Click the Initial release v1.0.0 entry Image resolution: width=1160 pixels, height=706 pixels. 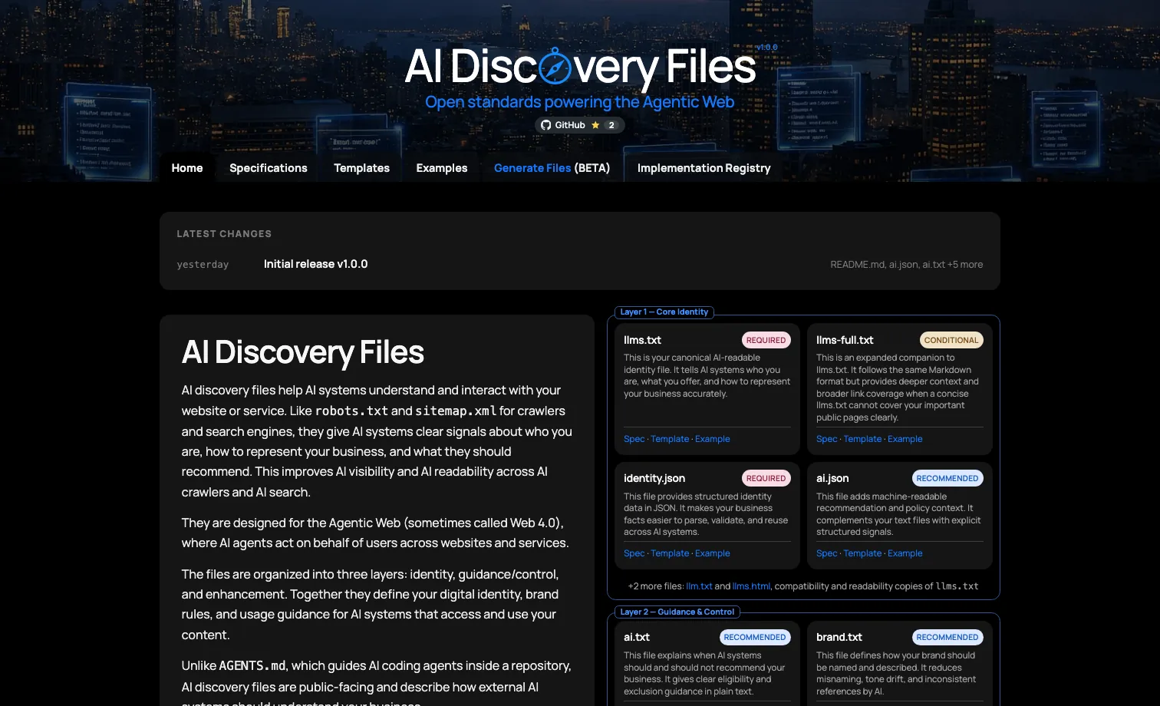(x=315, y=263)
